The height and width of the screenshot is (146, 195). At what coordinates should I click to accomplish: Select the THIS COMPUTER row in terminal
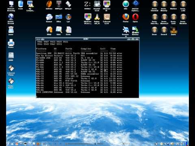pyautogui.click(x=79, y=92)
